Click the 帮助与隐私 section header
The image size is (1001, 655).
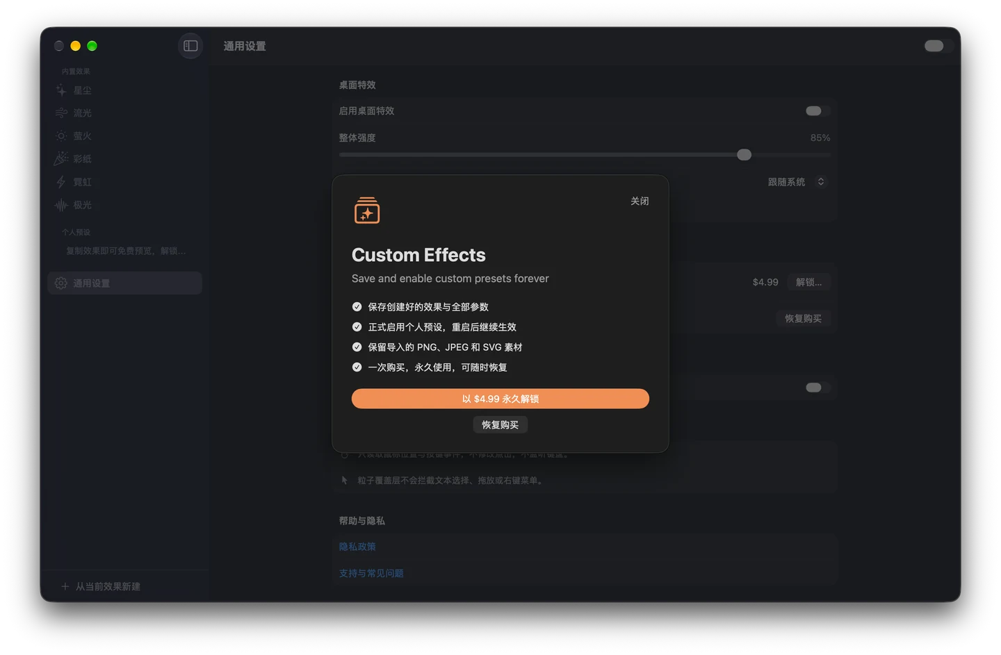361,520
